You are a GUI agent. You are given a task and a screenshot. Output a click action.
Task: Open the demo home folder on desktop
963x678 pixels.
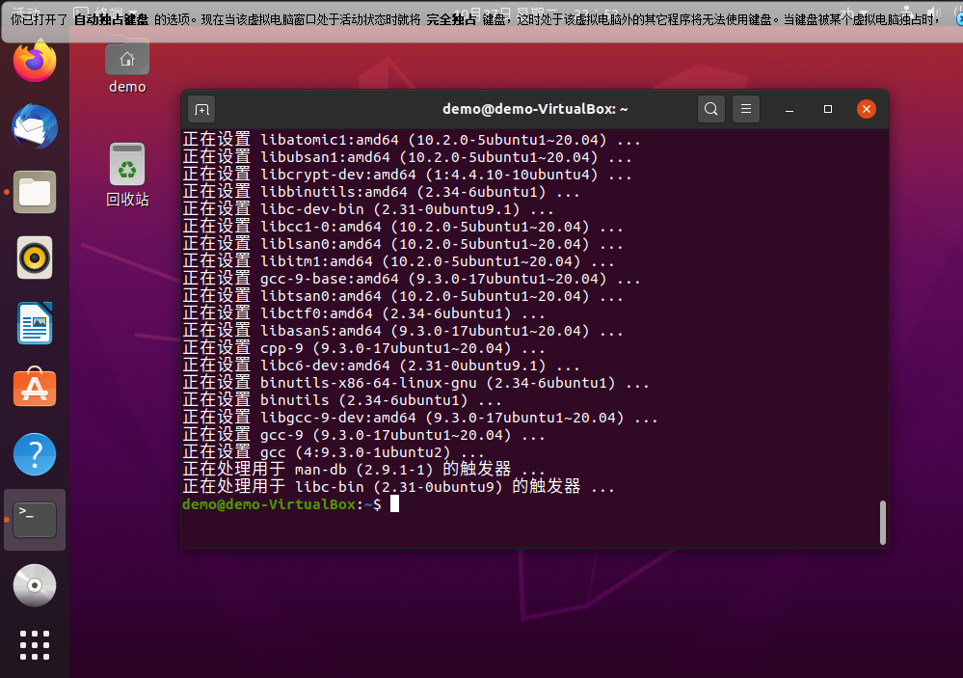point(127,66)
